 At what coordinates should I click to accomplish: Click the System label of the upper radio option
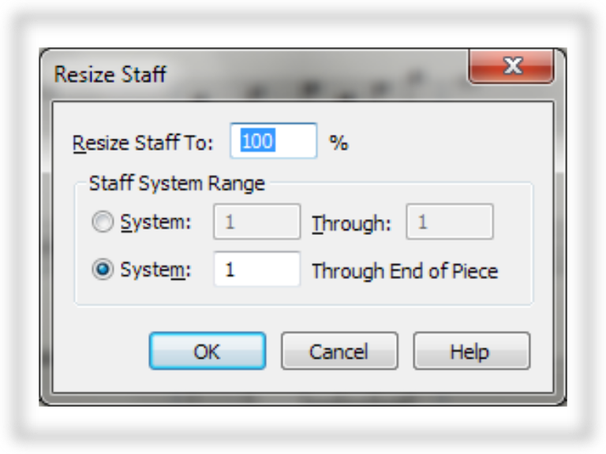click(x=155, y=223)
